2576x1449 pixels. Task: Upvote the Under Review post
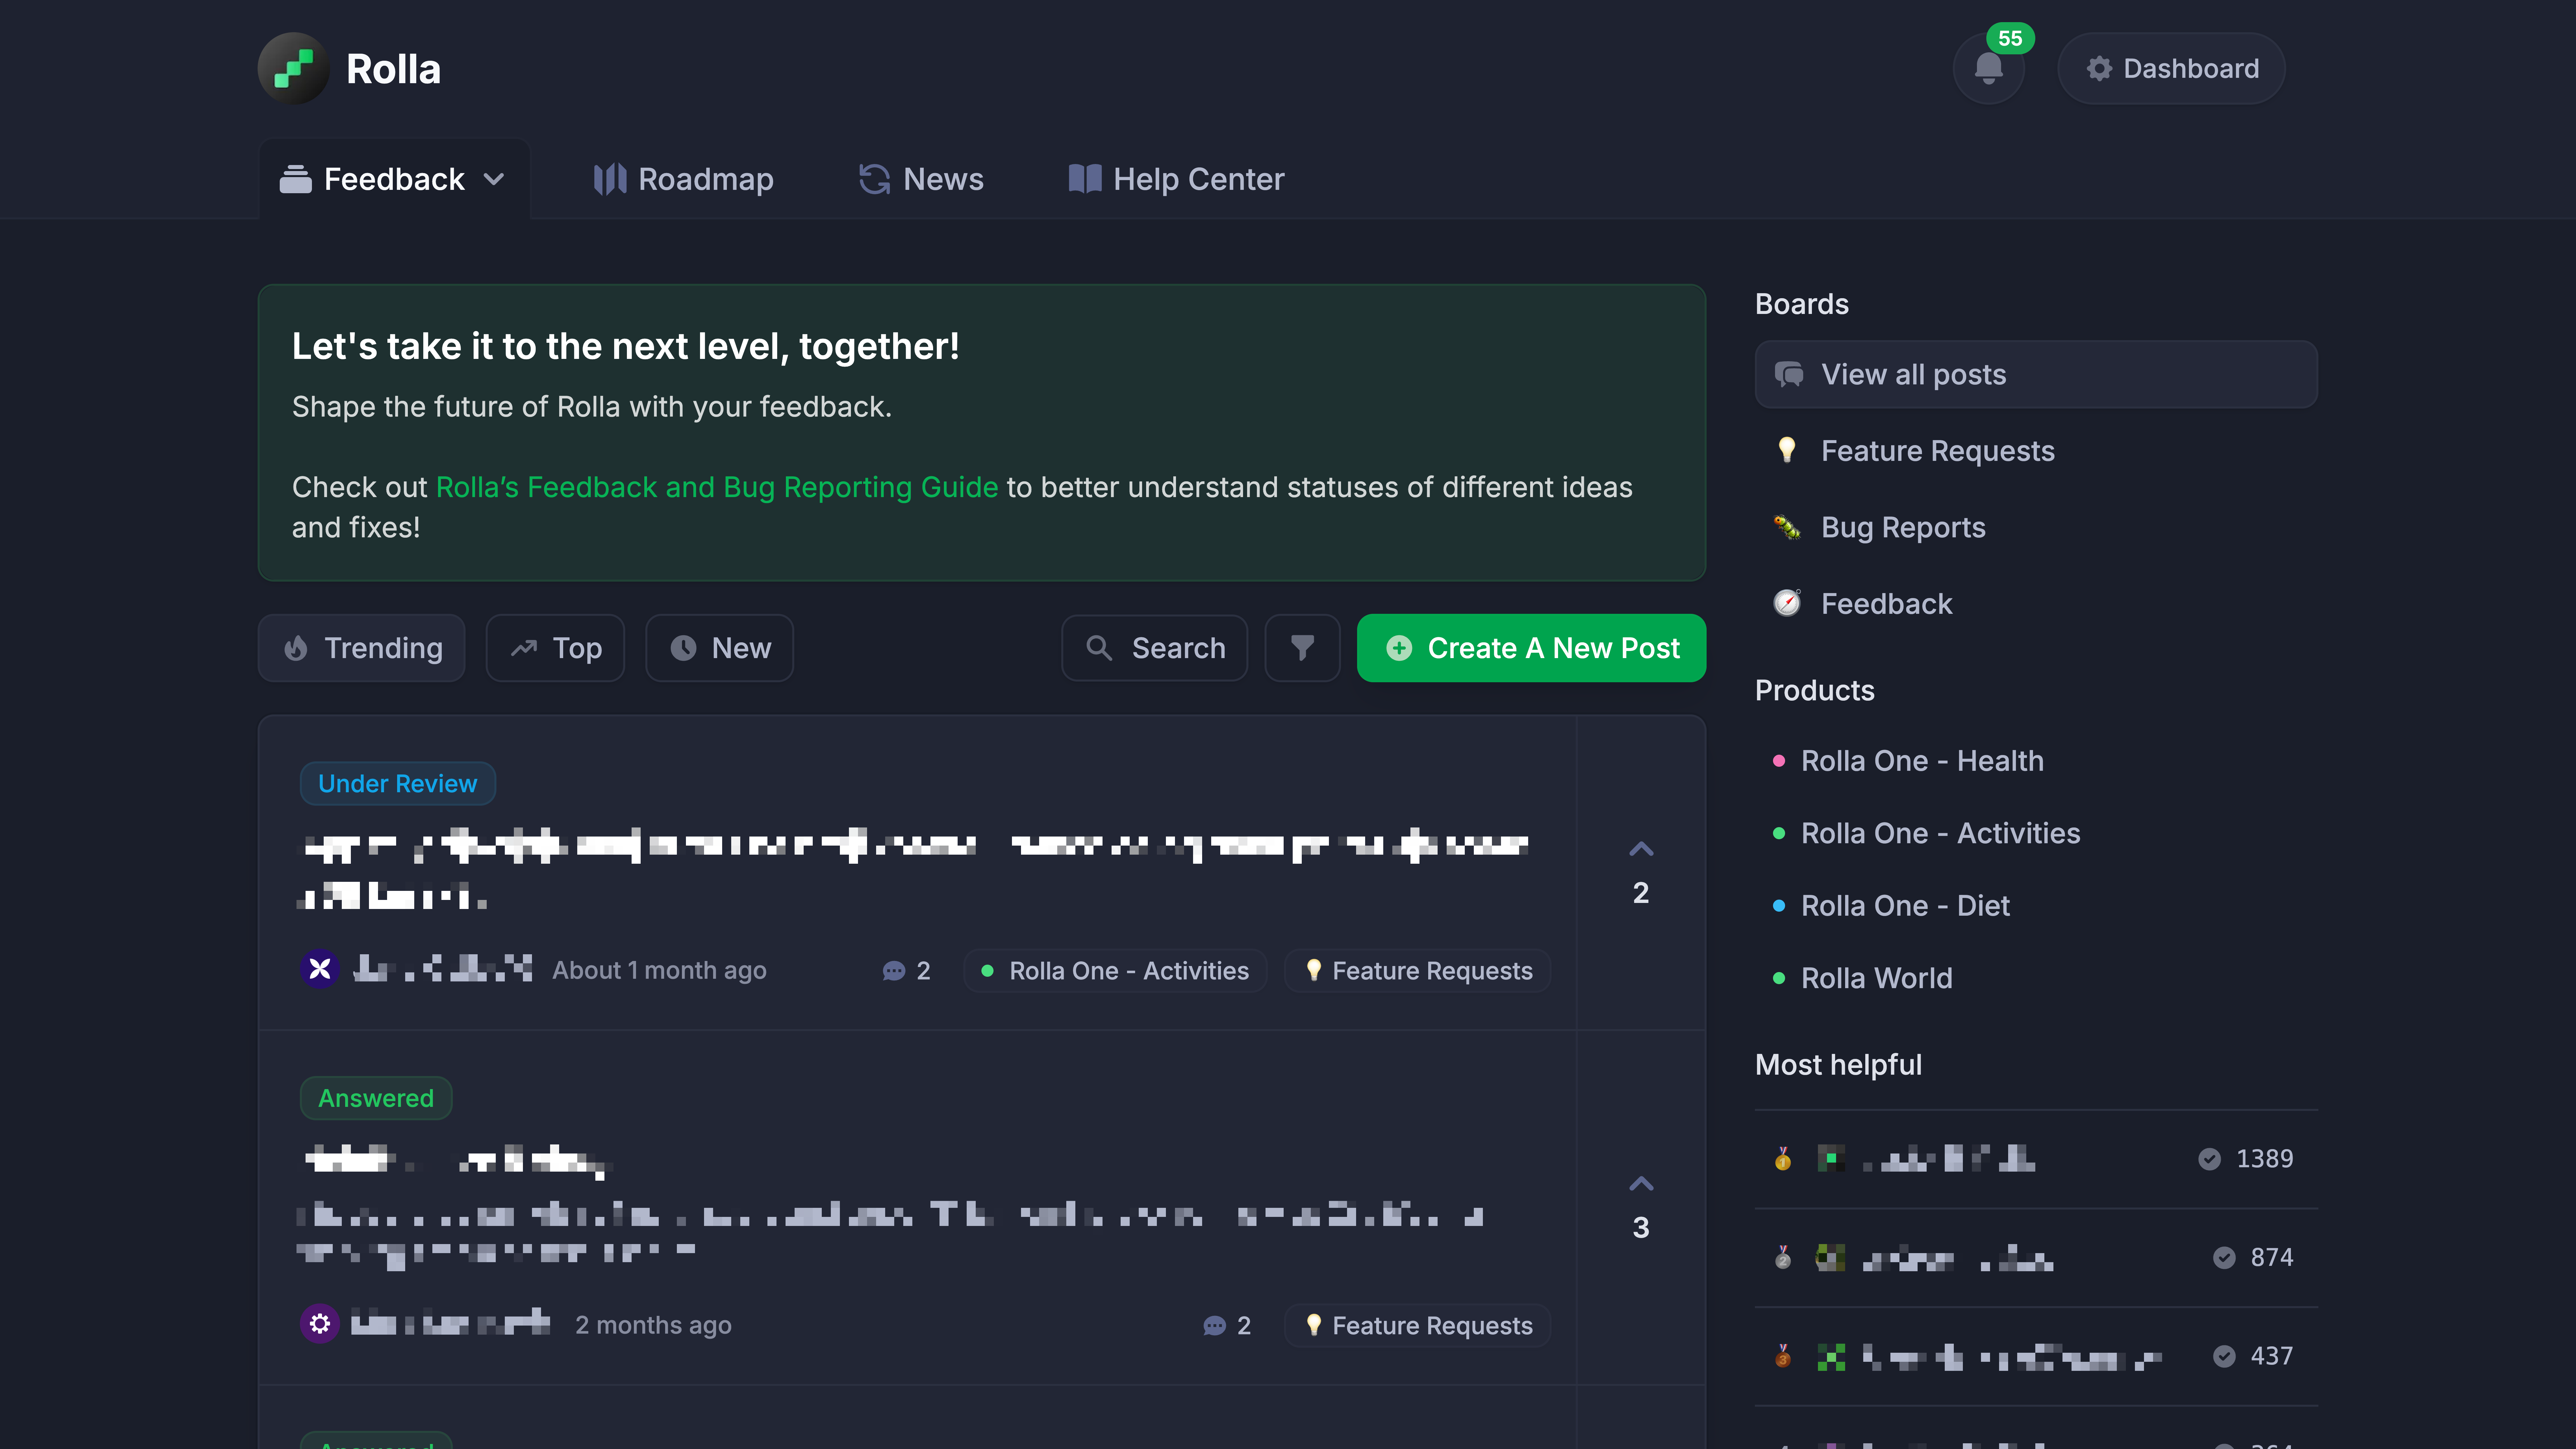(x=1641, y=850)
